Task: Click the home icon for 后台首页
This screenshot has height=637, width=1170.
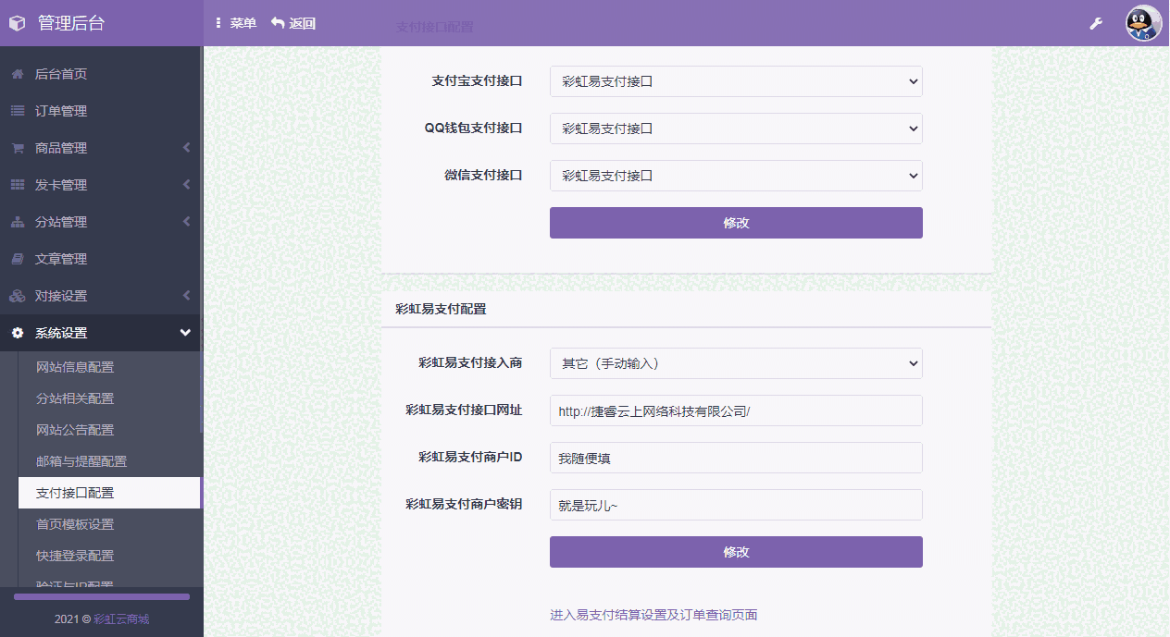Action: [18, 74]
